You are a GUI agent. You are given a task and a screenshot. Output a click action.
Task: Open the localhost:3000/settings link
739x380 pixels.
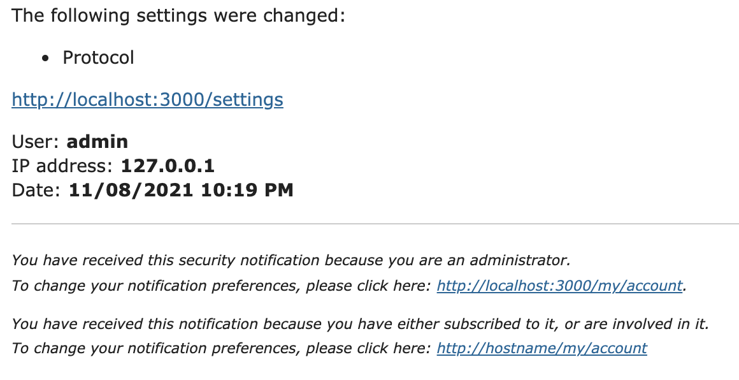pos(148,99)
